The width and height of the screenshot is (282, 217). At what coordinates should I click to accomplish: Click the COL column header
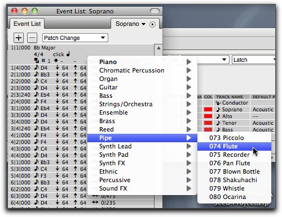208,97
